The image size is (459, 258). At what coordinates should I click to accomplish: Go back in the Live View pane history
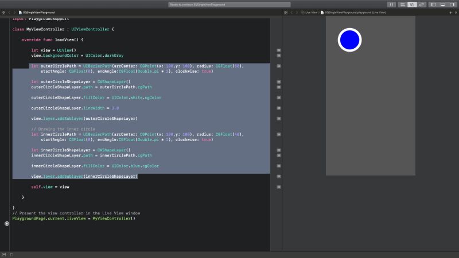pyautogui.click(x=291, y=13)
